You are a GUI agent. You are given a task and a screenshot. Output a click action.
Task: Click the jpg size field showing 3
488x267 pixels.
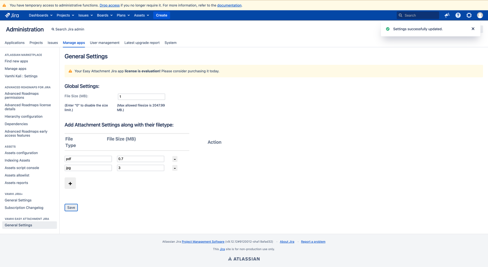click(140, 168)
